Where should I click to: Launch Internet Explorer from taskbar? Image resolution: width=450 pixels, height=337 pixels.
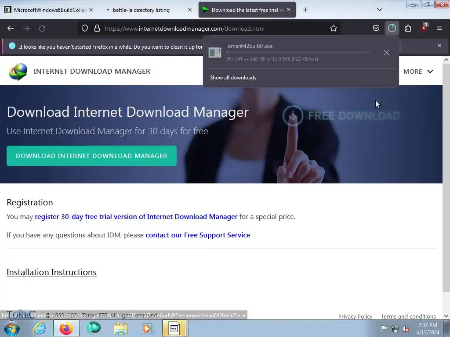(x=39, y=328)
